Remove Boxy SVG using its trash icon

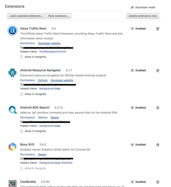point(158,145)
